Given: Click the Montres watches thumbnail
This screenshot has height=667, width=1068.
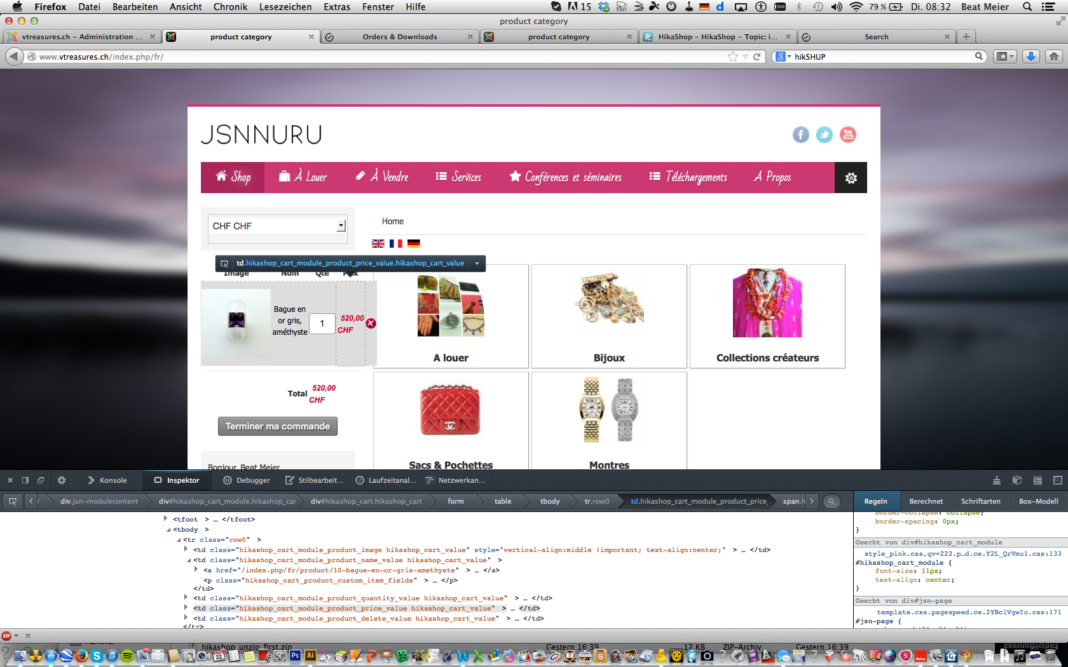Looking at the screenshot, I should click(x=609, y=409).
